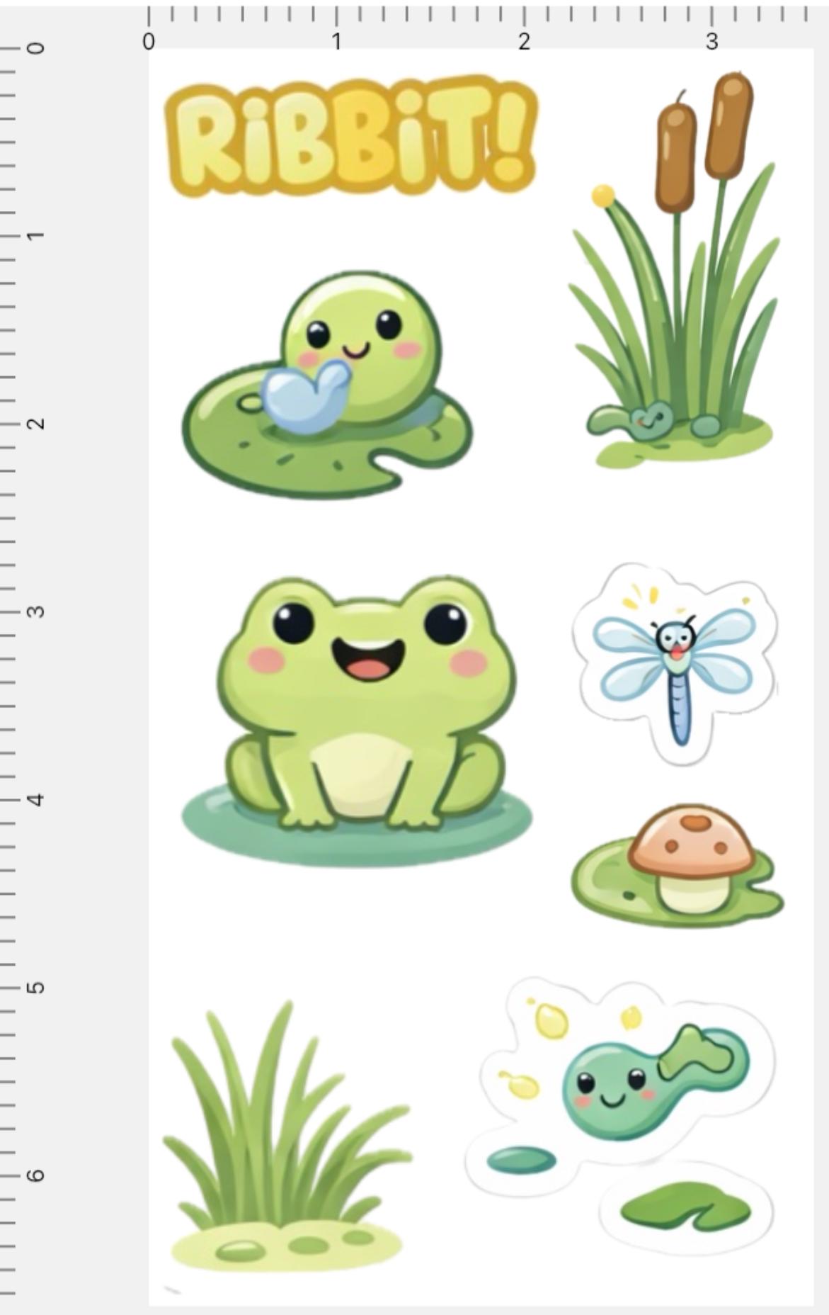Select the large smiling frog sticker

pos(357,721)
